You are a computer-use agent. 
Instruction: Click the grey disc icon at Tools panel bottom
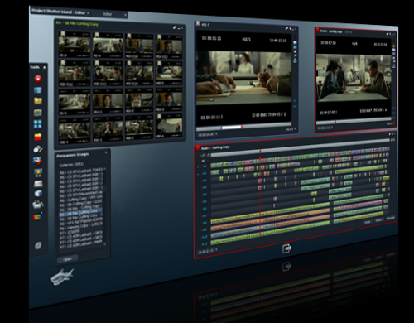pyautogui.click(x=38, y=245)
